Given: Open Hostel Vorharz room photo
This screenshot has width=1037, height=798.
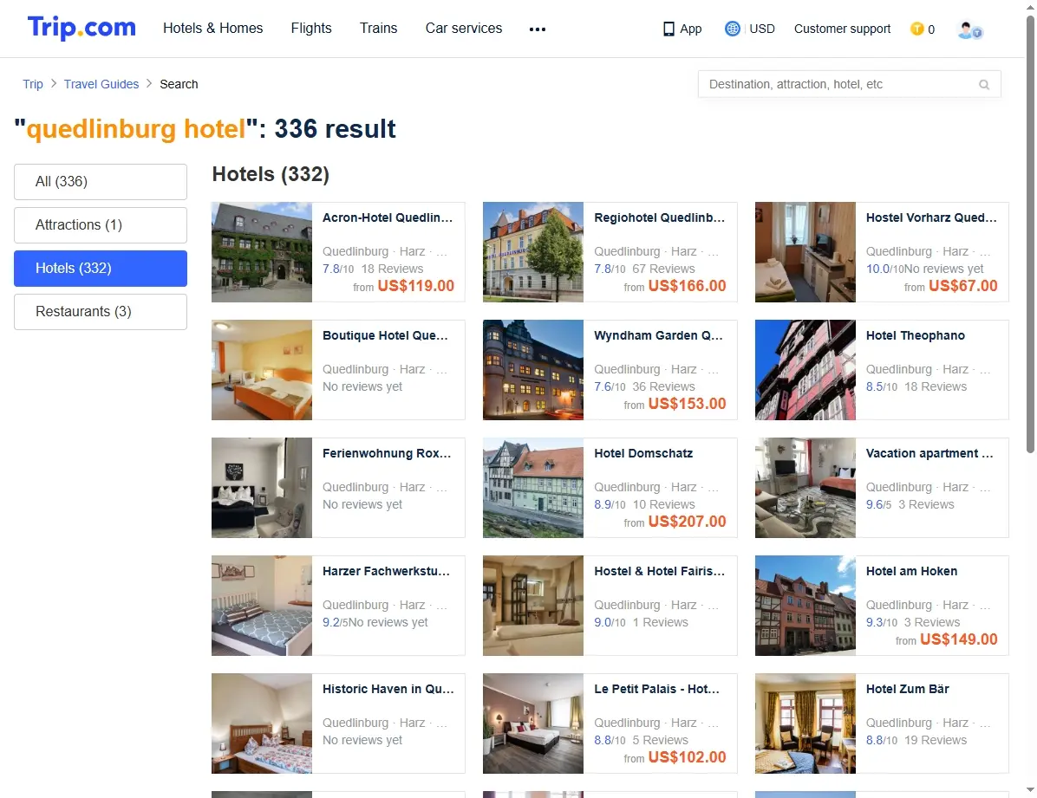Looking at the screenshot, I should pyautogui.click(x=805, y=252).
